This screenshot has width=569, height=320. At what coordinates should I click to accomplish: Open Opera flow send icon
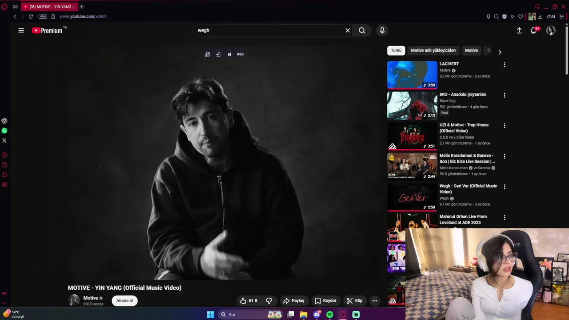(512, 16)
